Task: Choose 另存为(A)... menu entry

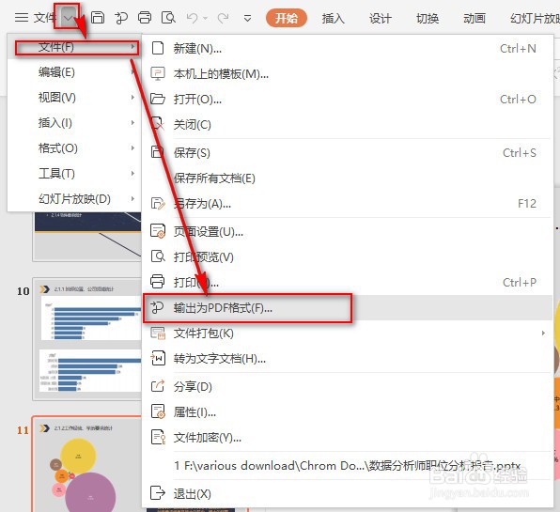Action: click(x=347, y=204)
